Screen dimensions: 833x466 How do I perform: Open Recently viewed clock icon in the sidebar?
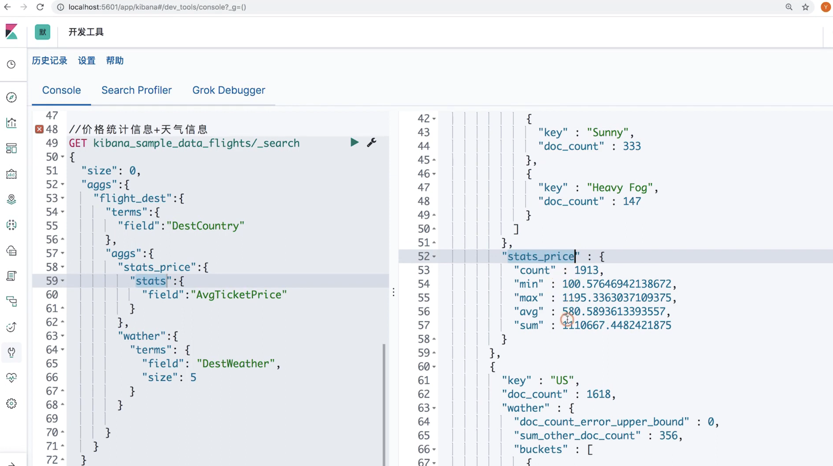11,64
